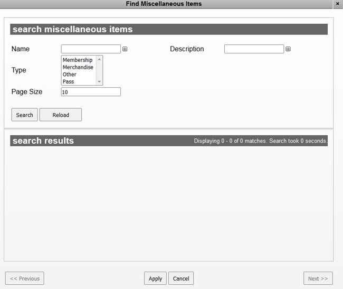Image resolution: width=343 pixels, height=289 pixels.
Task: Select Pass in Type list
Action: 68,81
